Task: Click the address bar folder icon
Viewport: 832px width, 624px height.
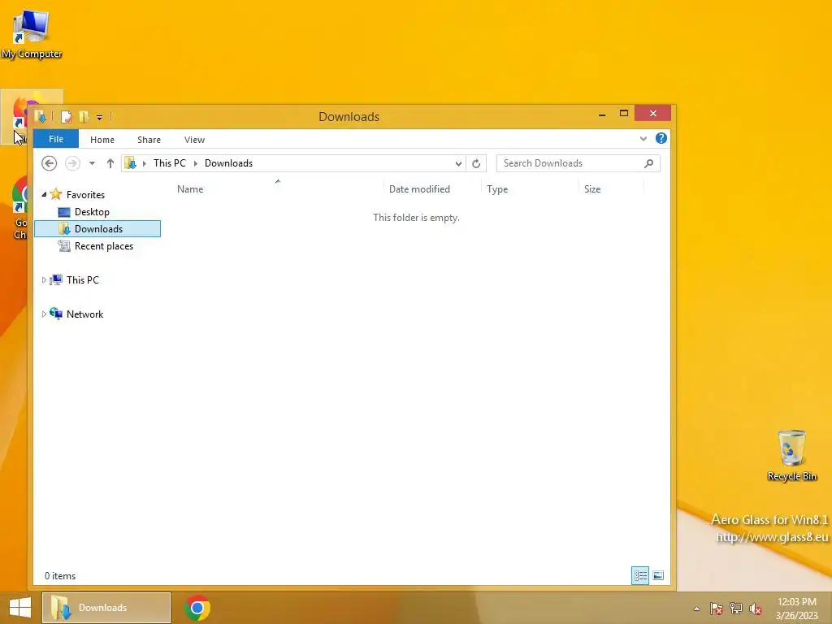Action: coord(131,162)
